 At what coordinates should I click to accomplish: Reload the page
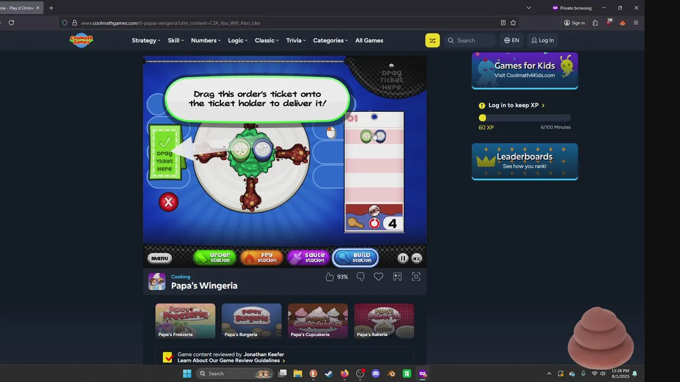(11, 23)
